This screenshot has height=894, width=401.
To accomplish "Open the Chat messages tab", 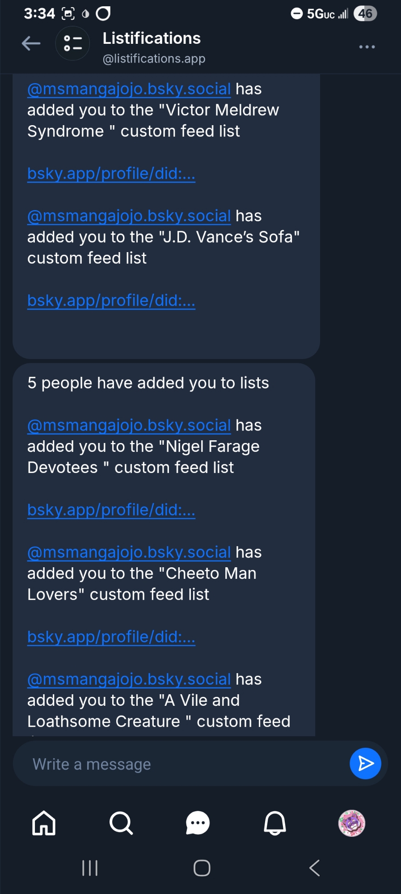I will click(x=198, y=823).
